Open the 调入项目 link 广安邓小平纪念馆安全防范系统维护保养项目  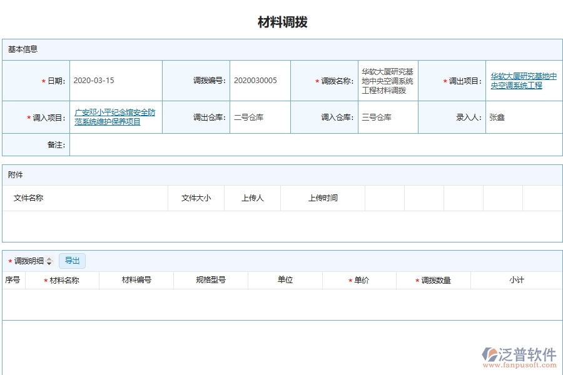[x=115, y=116]
